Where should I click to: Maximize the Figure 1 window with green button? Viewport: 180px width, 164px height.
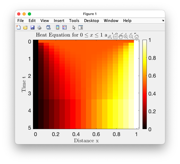coord(29,14)
